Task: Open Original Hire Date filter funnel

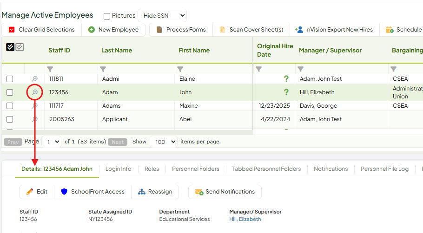Action: point(259,69)
